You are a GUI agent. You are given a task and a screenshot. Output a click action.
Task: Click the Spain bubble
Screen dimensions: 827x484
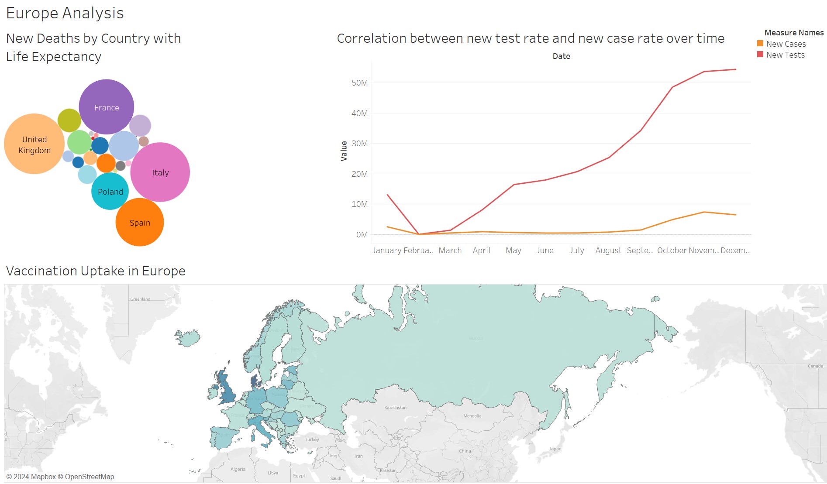[139, 223]
